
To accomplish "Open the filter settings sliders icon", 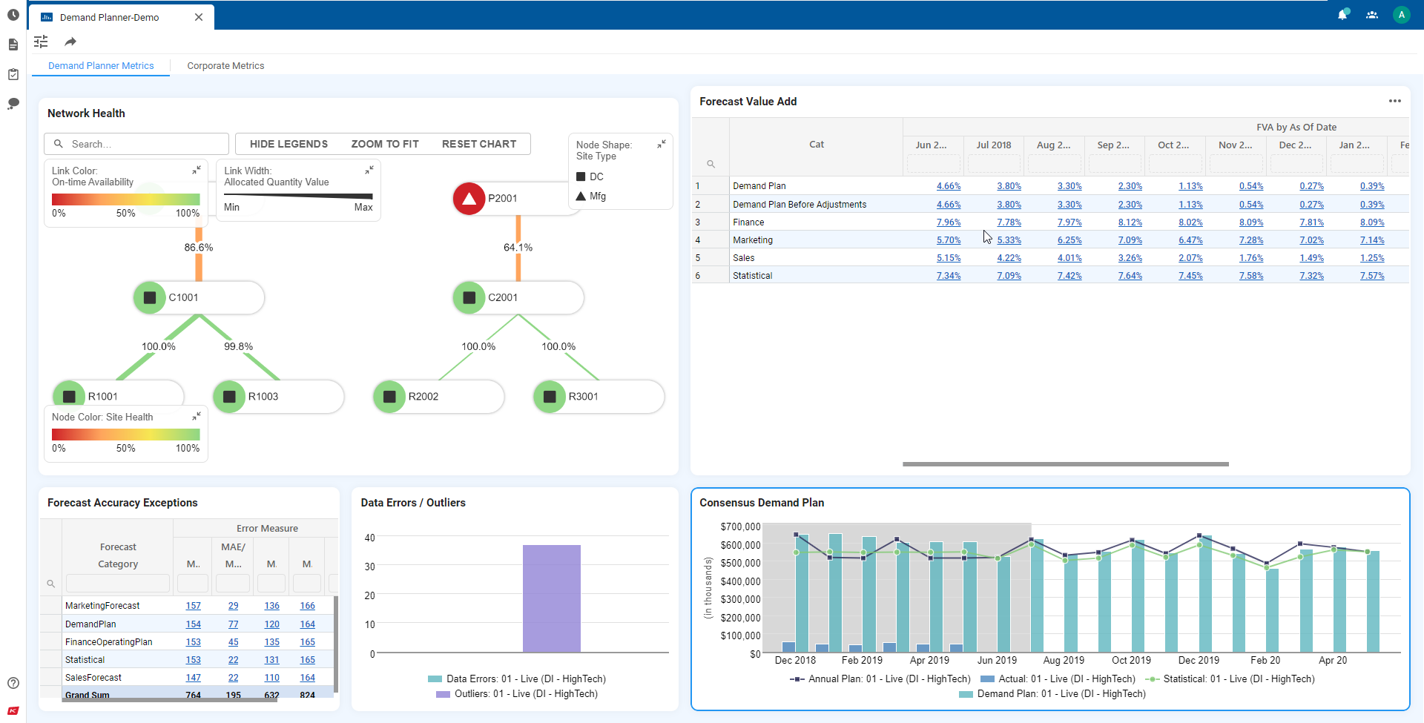I will [41, 42].
